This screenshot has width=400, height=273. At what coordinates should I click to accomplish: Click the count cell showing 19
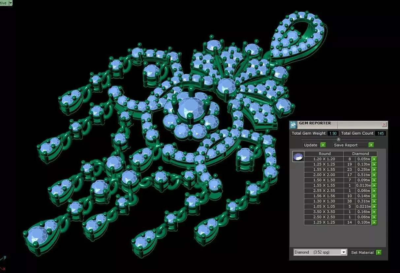[x=349, y=164]
